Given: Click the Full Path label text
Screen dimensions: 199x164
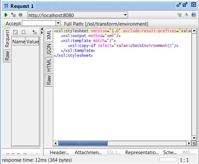Looking at the screenshot, I should (x=106, y=24).
